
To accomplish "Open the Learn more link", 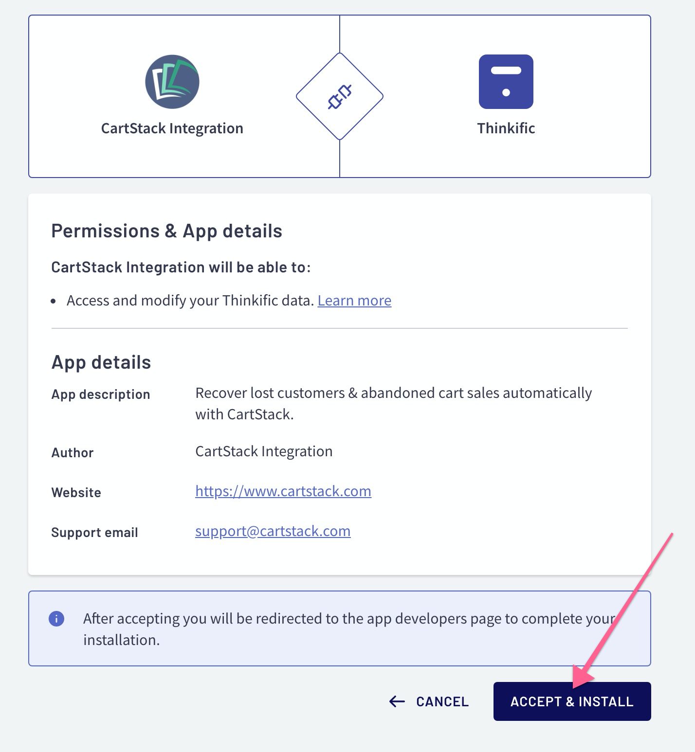I will tap(354, 301).
